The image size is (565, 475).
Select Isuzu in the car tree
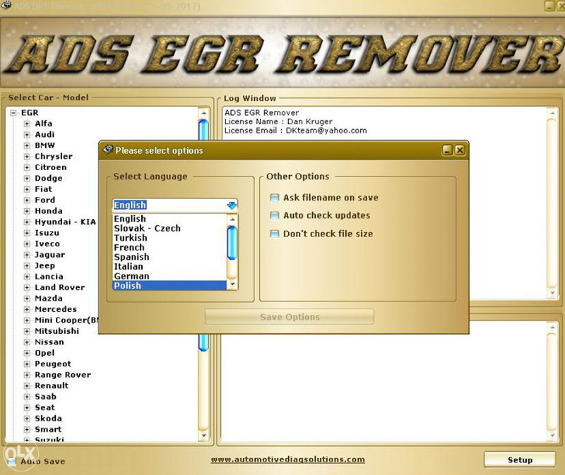coord(47,233)
